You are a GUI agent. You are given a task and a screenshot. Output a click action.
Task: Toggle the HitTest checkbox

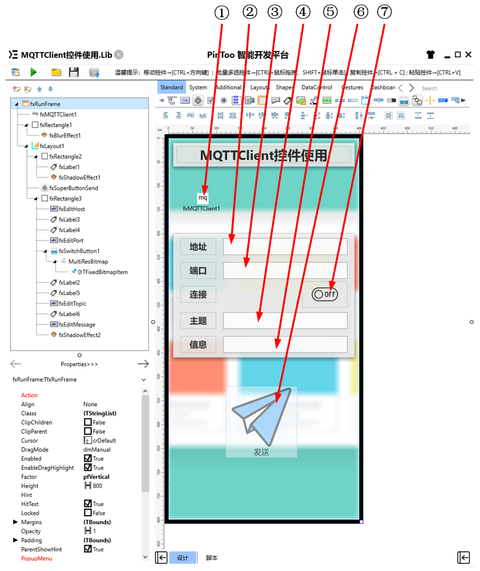[88, 504]
